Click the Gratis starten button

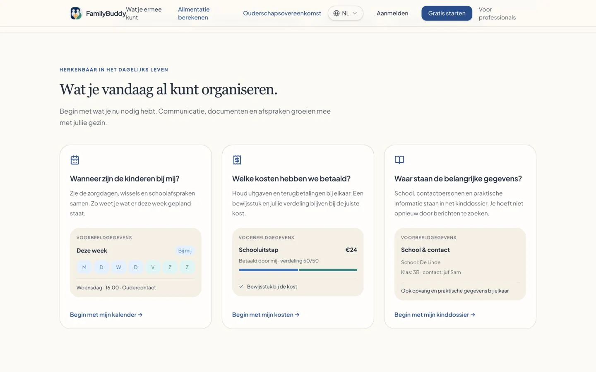tap(447, 13)
